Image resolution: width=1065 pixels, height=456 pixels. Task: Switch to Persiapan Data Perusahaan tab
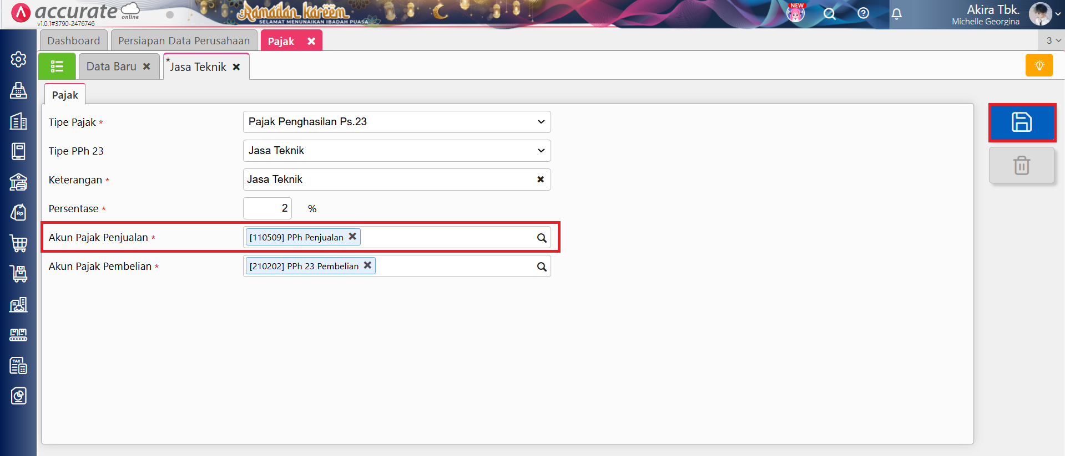tap(184, 41)
